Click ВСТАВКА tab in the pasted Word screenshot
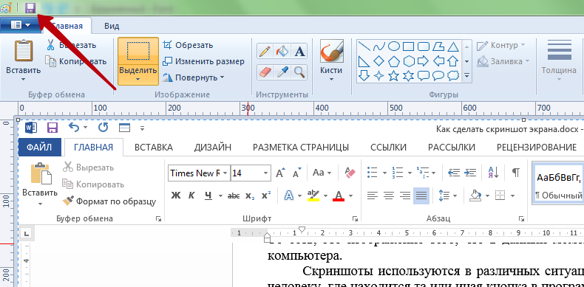This screenshot has height=287, width=584. [x=154, y=148]
